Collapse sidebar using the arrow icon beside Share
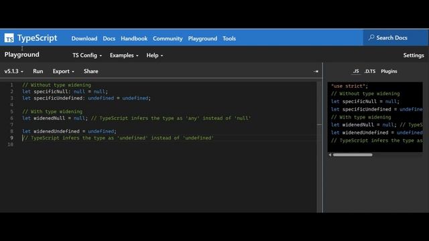The width and height of the screenshot is (429, 241). point(316,72)
